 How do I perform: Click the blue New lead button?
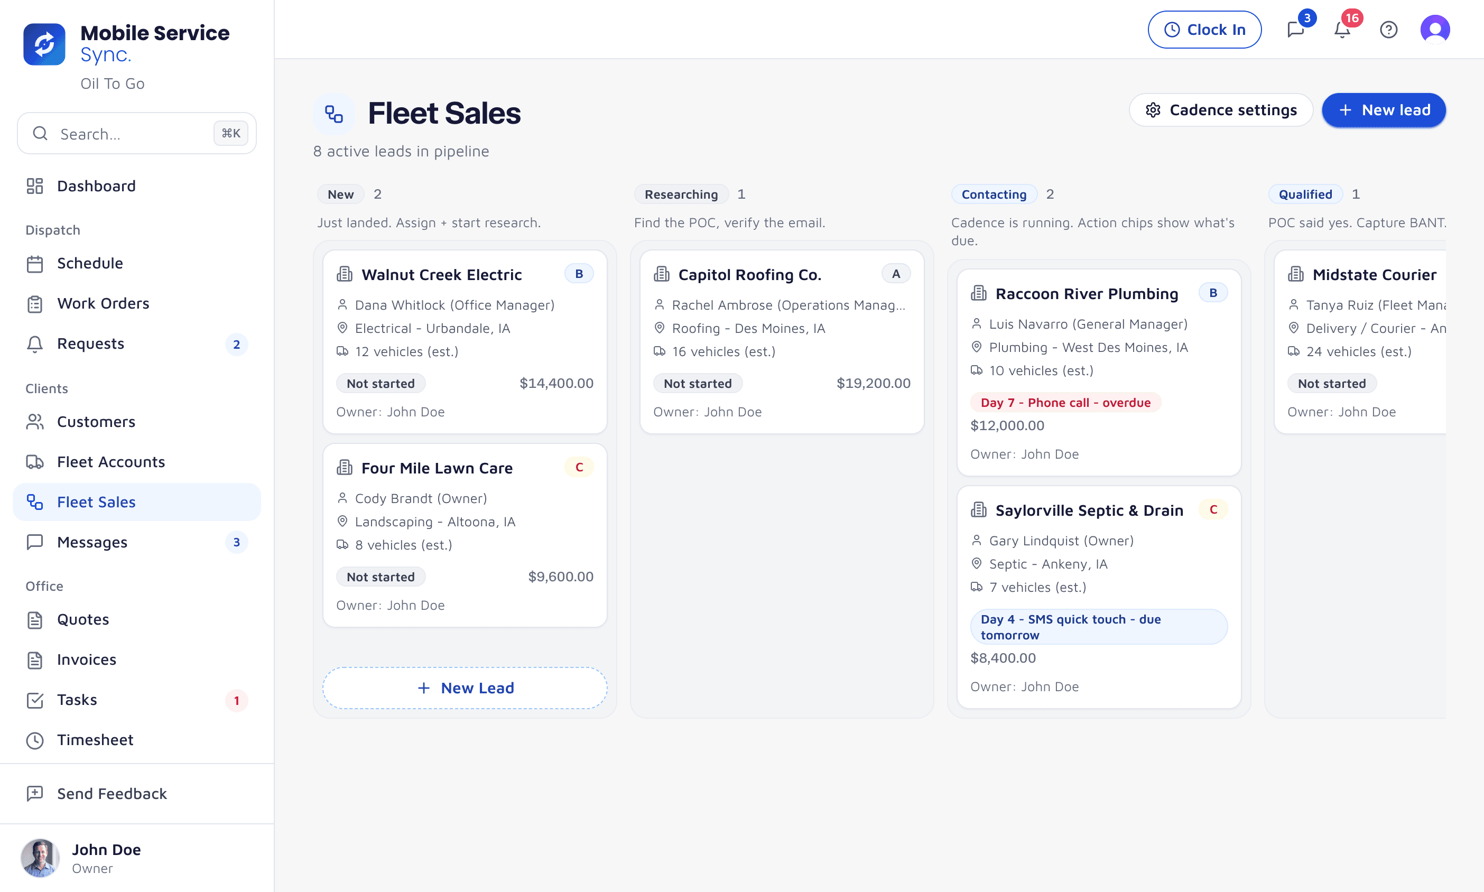1384,110
